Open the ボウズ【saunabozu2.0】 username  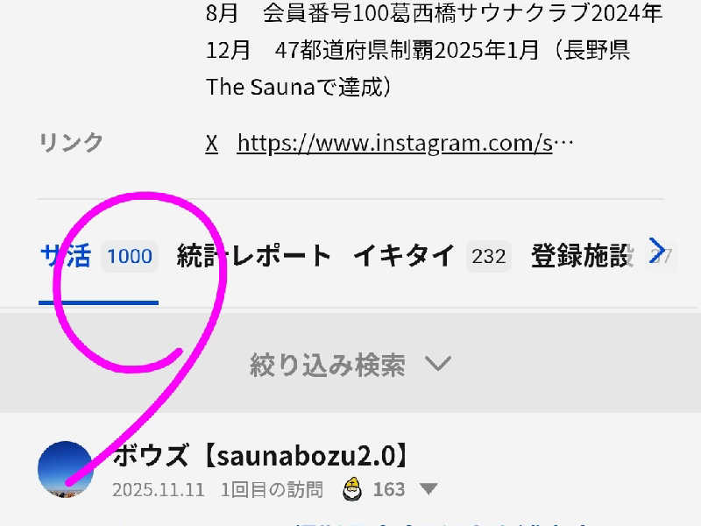[260, 456]
